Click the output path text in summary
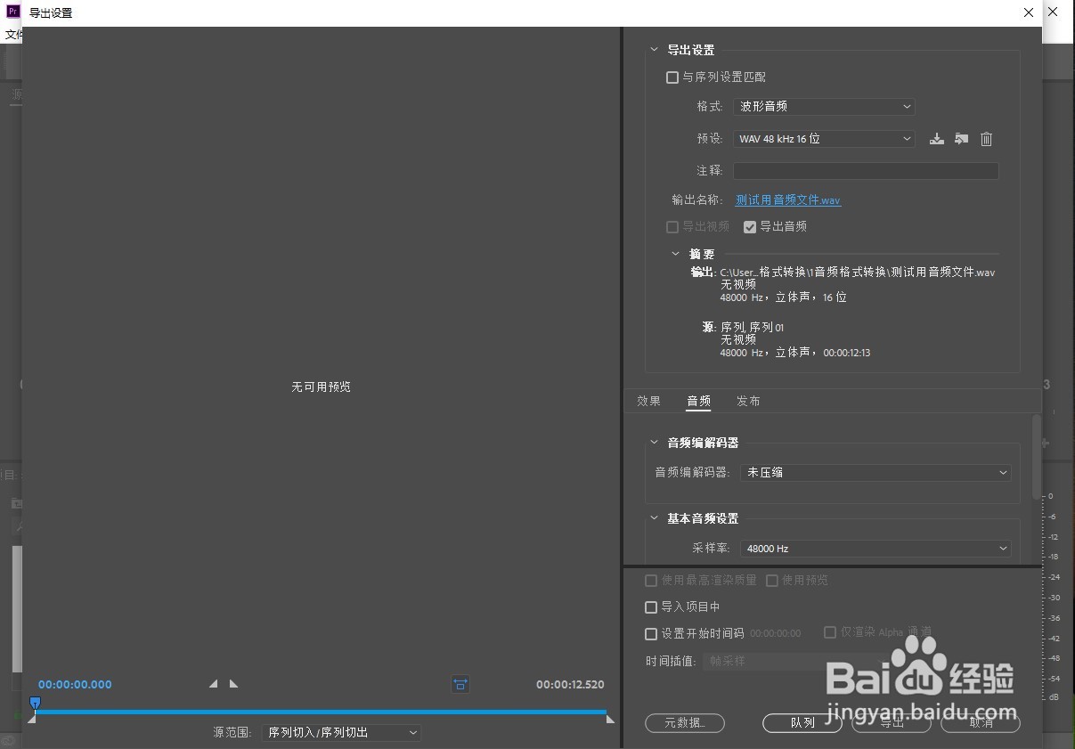Viewport: 1075px width, 749px height. tap(858, 273)
